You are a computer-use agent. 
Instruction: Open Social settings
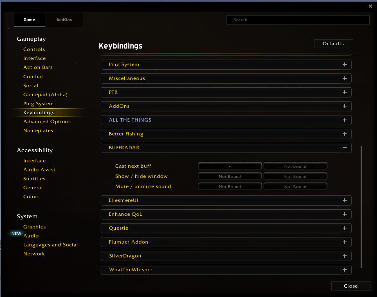coord(31,86)
